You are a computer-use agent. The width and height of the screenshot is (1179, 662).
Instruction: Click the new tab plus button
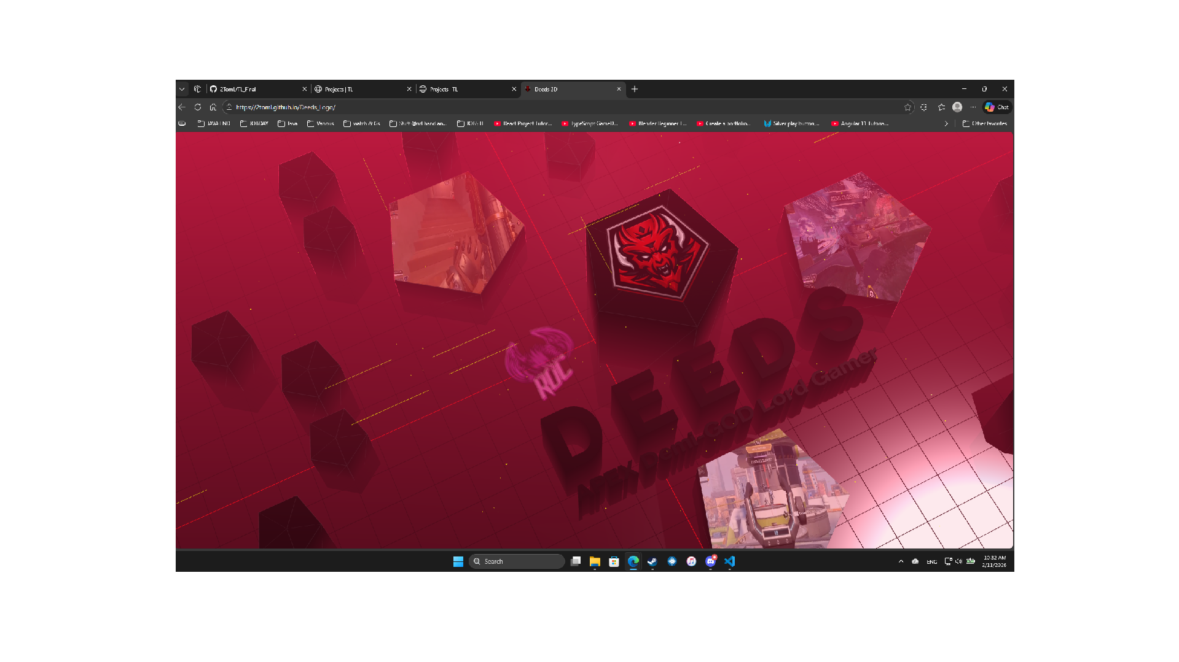634,88
